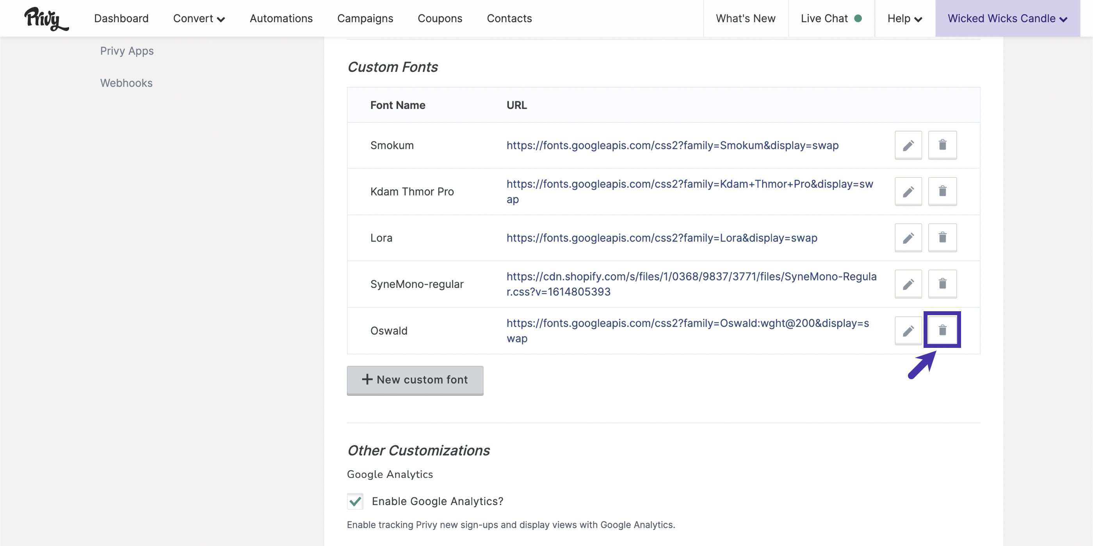Edit the Oswald font entry
The height and width of the screenshot is (546, 1093).
tap(908, 331)
